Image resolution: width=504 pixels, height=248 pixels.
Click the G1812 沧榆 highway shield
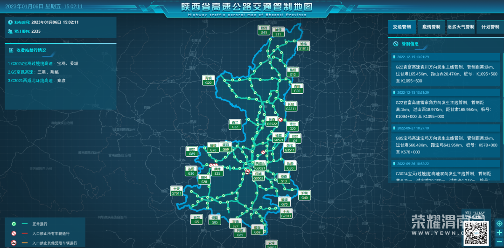point(303,46)
